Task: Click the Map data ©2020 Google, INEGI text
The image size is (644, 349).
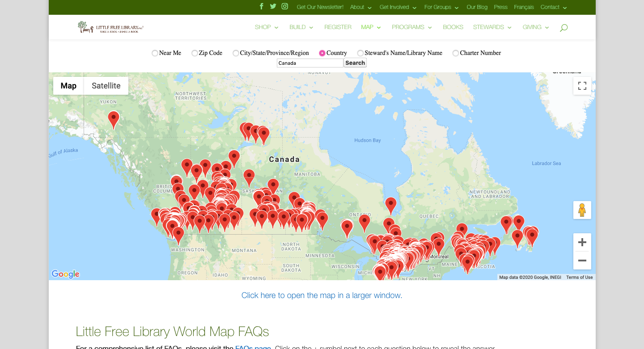Action: pyautogui.click(x=530, y=278)
